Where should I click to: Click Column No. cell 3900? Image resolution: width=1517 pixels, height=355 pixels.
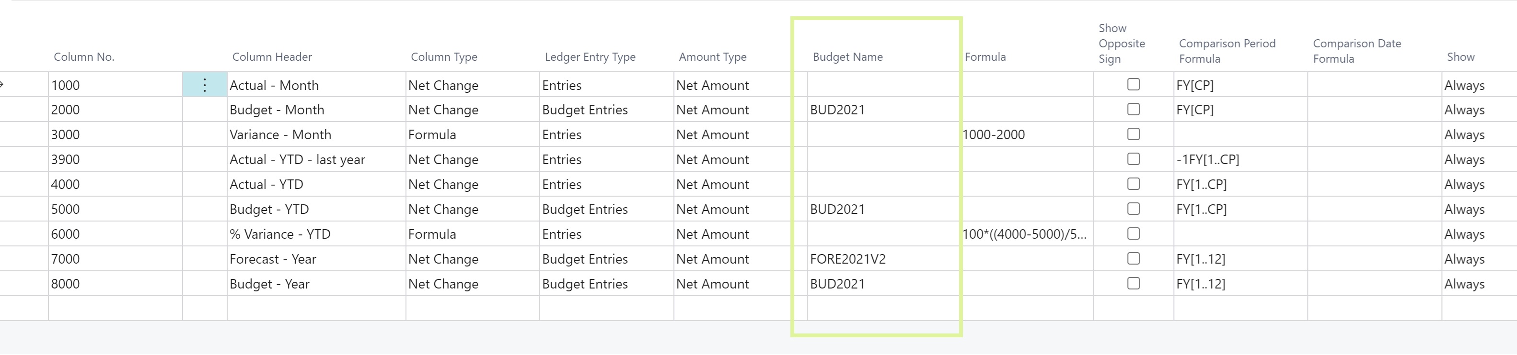point(115,160)
